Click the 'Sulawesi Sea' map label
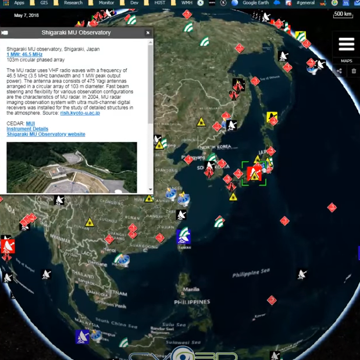 click(183, 343)
